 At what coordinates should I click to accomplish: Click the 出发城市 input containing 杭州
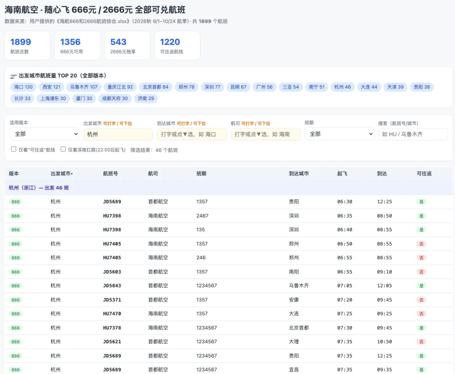pyautogui.click(x=118, y=135)
